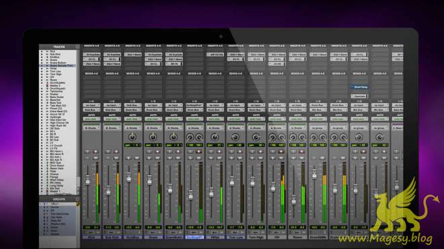Click the HiHat channel pan knob

(x=215, y=137)
